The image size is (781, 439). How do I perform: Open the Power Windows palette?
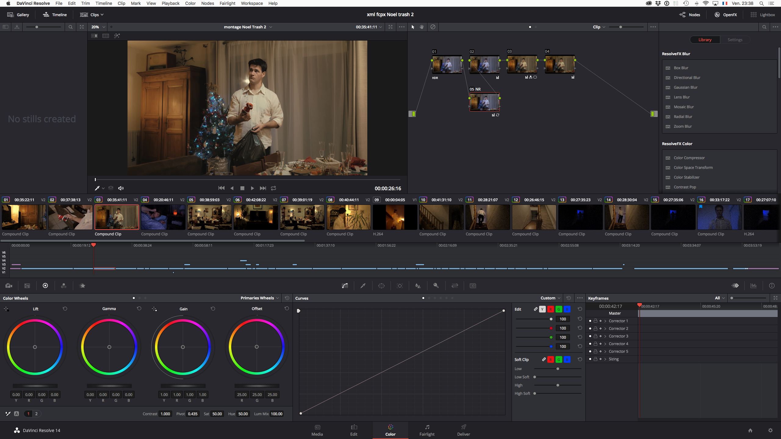click(381, 286)
